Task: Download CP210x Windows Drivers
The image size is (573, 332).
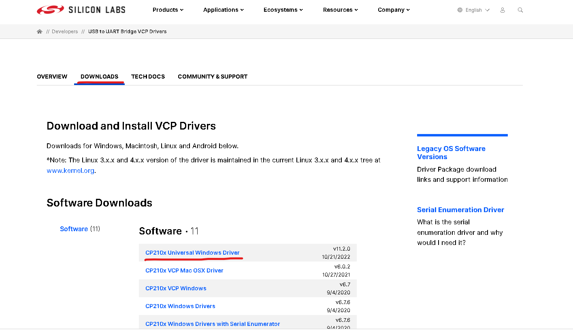Action: click(x=180, y=306)
